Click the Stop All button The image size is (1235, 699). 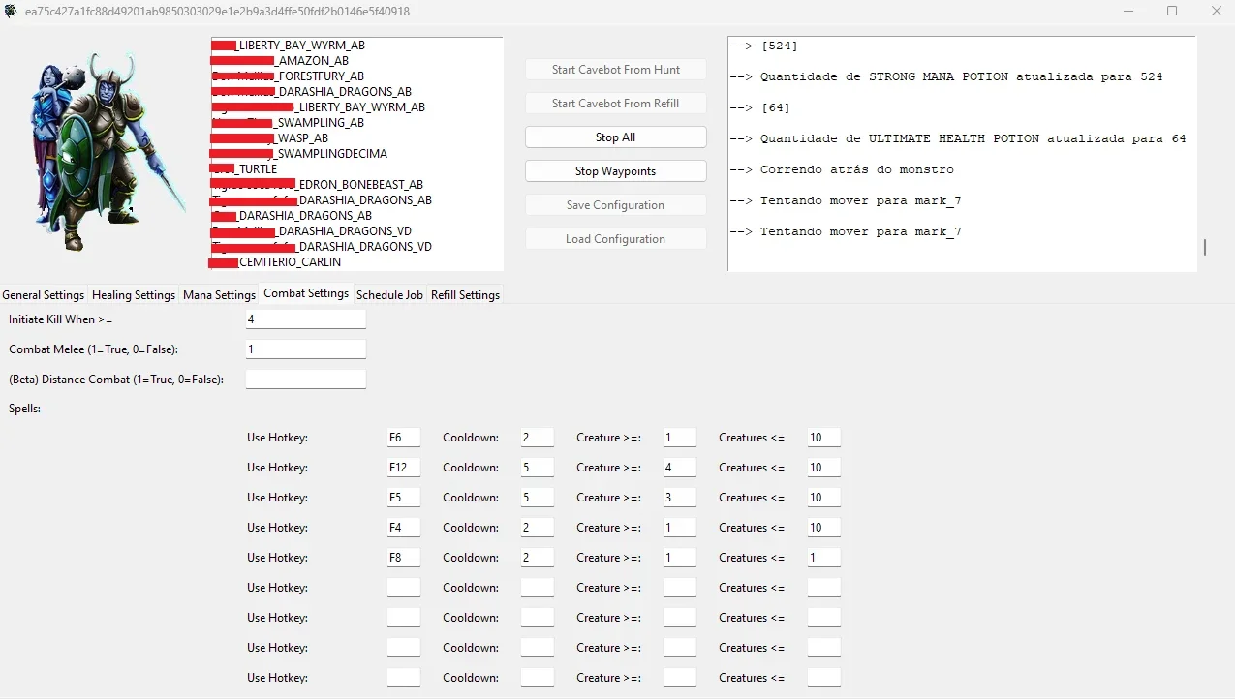click(x=615, y=137)
